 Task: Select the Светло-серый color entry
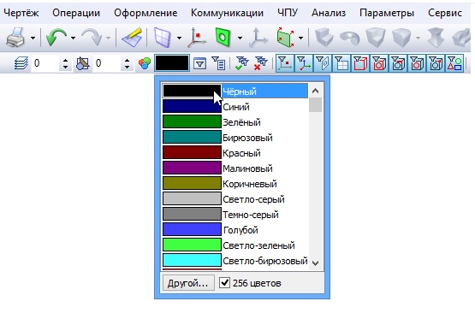(x=235, y=199)
